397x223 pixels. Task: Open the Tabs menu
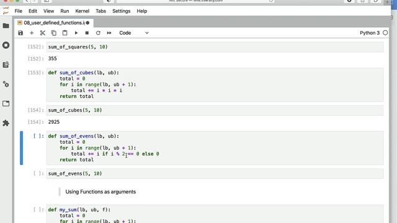click(100, 11)
